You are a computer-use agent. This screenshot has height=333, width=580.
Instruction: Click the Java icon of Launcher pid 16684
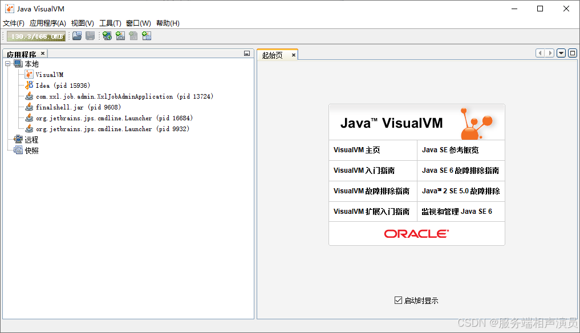(29, 117)
